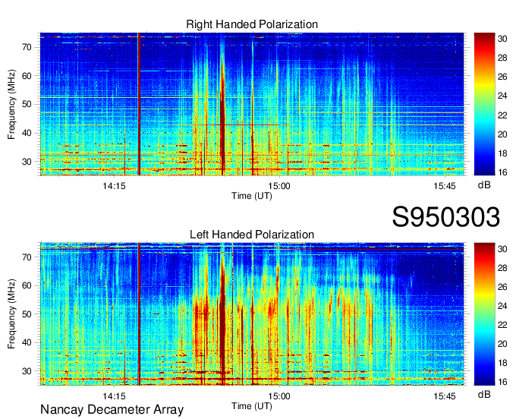Click the 15:45 tick on the bottom plot
This screenshot has height=419, width=516.
coord(445,396)
